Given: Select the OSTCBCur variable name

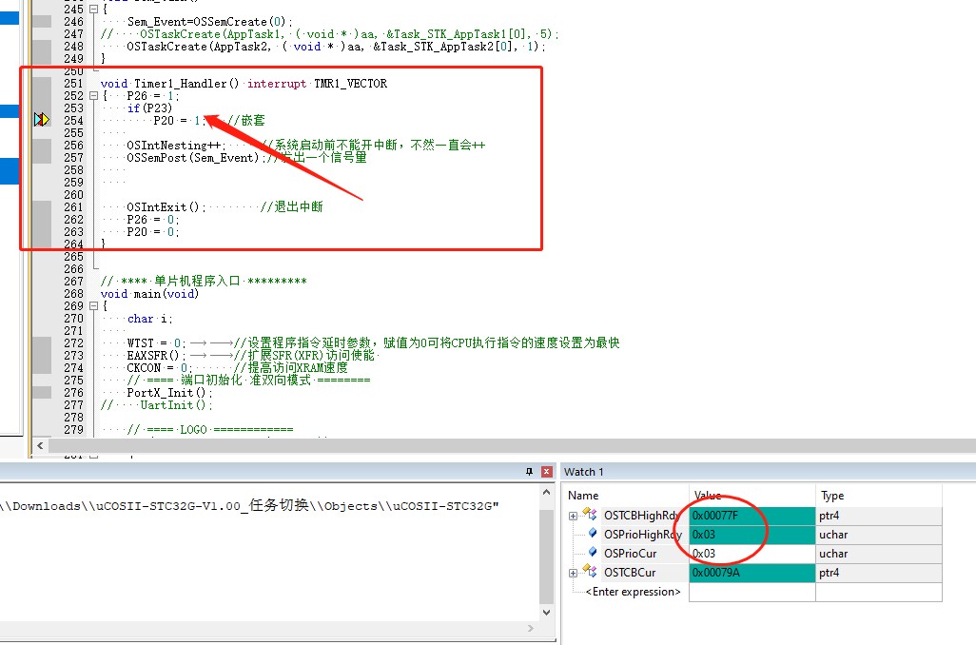Looking at the screenshot, I should (630, 572).
